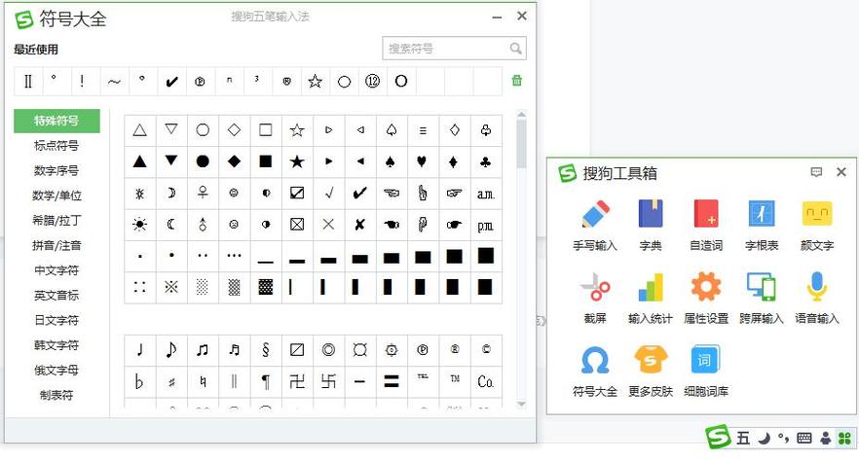Insert the solid black heart symbol
The image size is (859, 462).
click(422, 161)
